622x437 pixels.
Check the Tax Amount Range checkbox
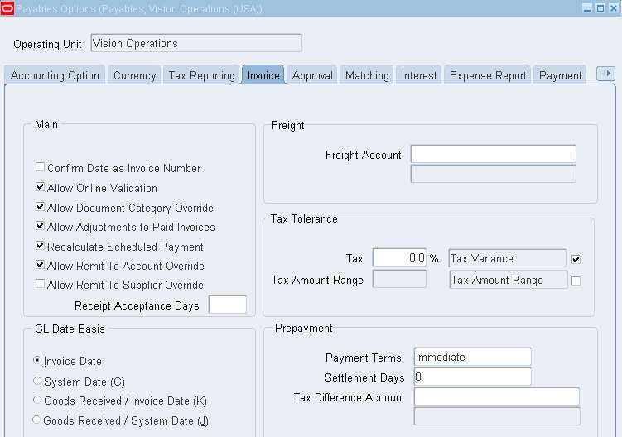(576, 281)
